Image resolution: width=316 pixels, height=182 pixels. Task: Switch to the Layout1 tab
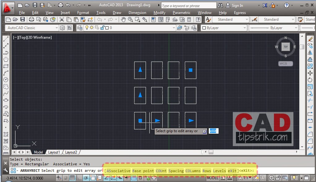[x=54, y=152]
